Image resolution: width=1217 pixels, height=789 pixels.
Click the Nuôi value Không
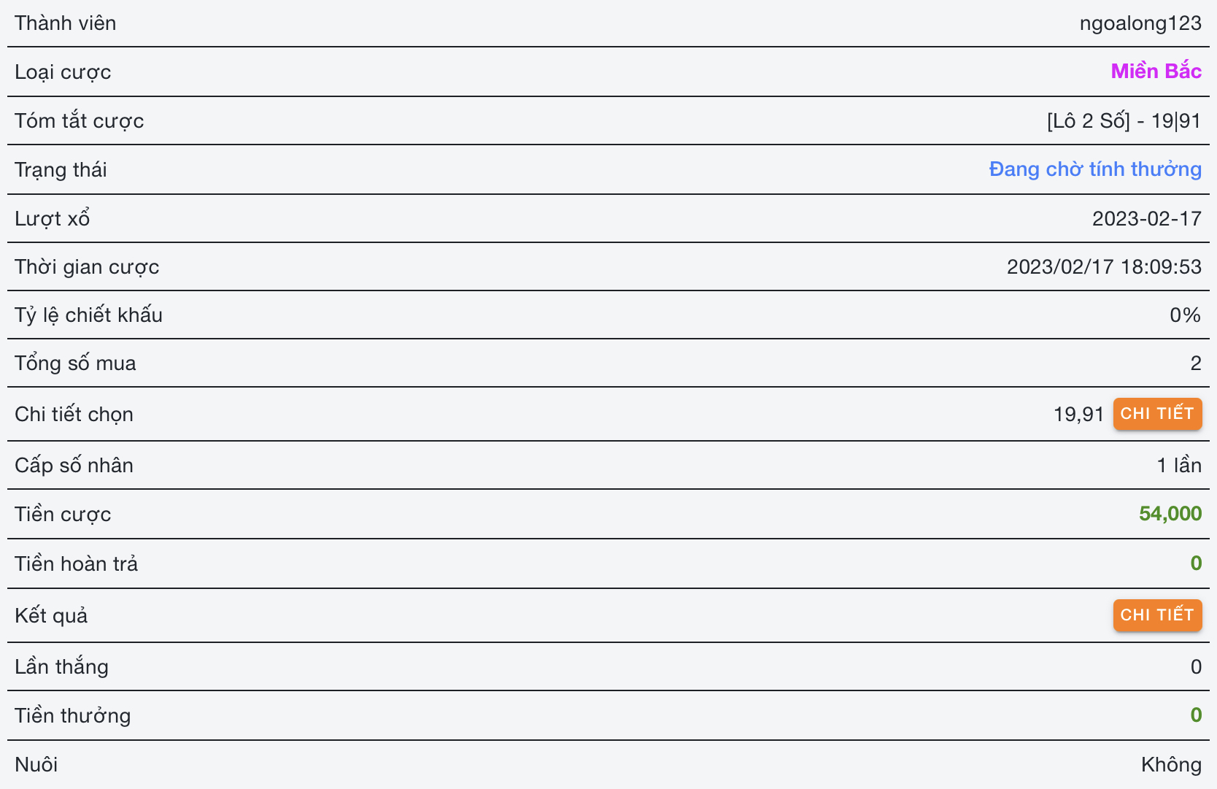(x=1170, y=764)
